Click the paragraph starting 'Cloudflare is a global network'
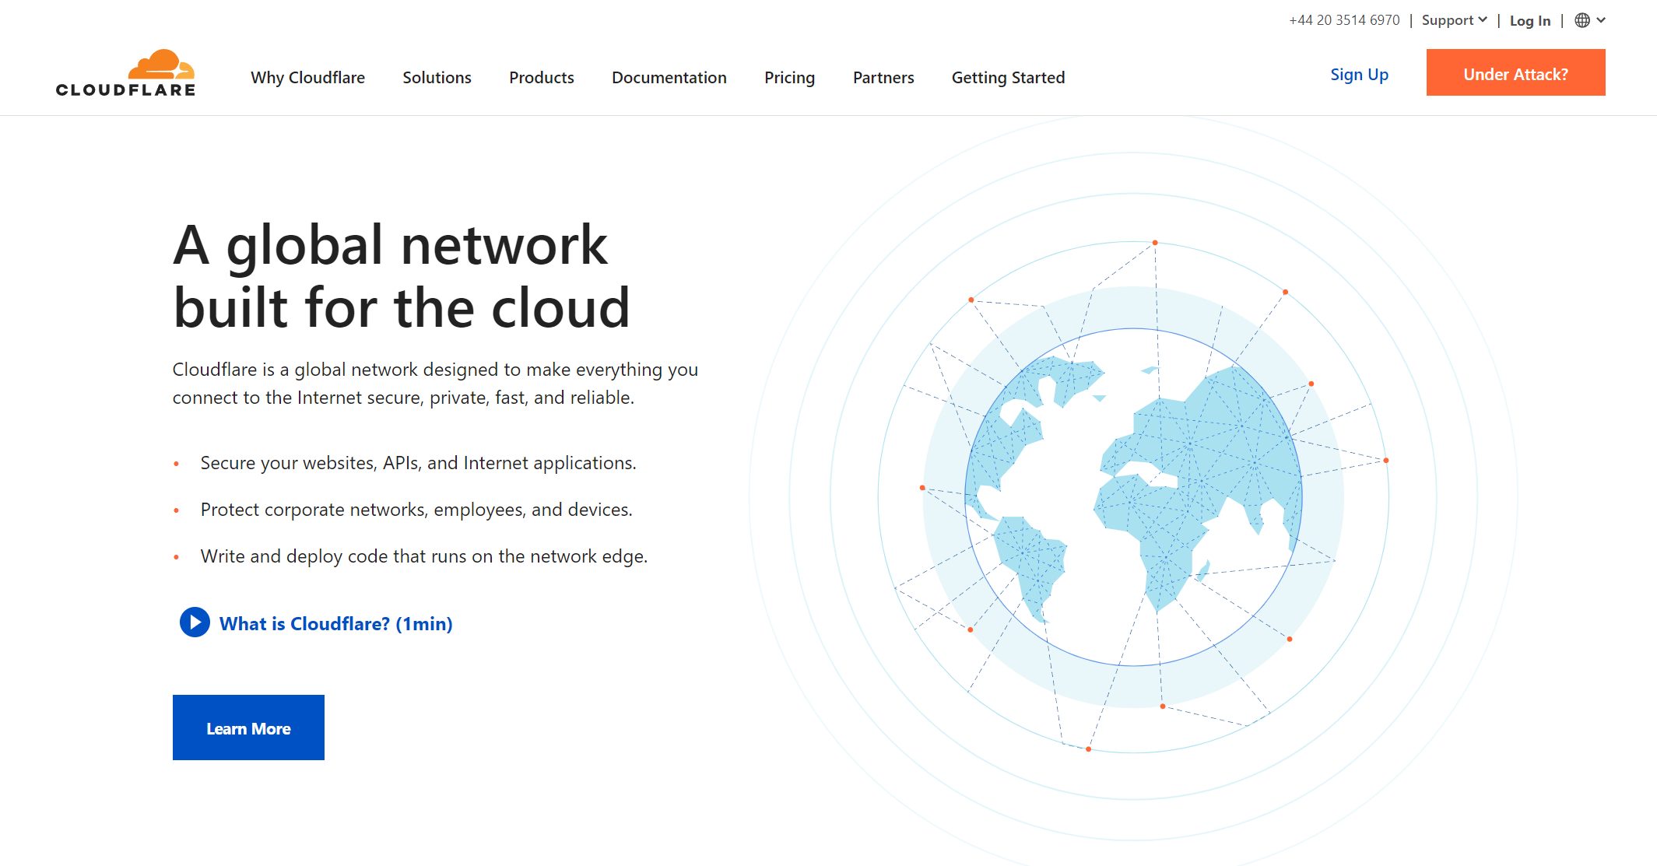Viewport: 1657px width, 866px height. click(x=435, y=384)
